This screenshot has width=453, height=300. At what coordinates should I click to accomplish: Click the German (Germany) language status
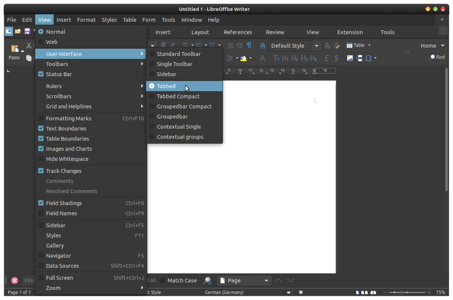click(x=224, y=292)
